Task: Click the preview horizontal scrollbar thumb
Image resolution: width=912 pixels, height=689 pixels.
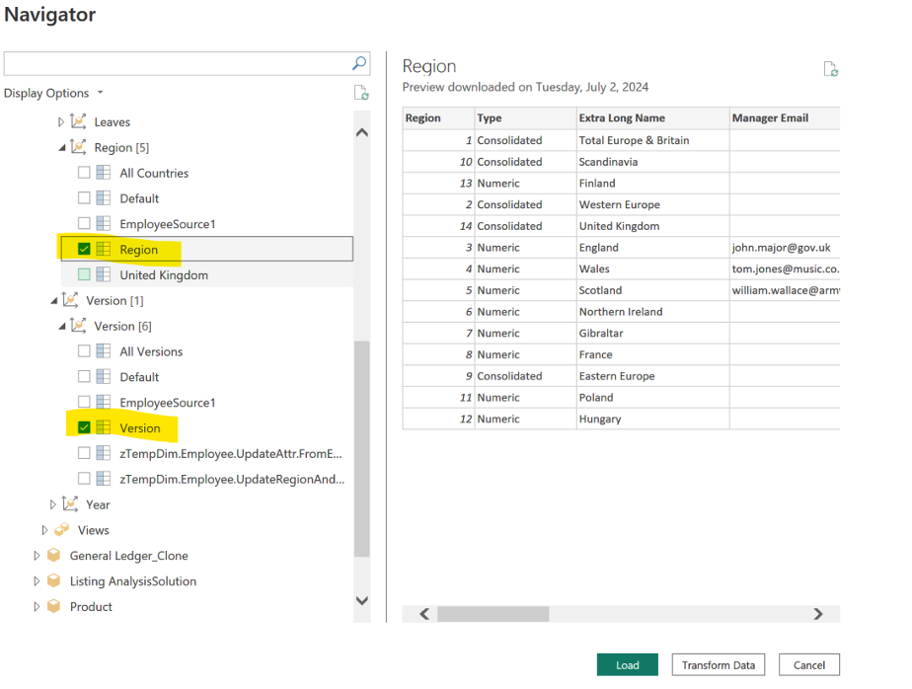Action: click(494, 614)
